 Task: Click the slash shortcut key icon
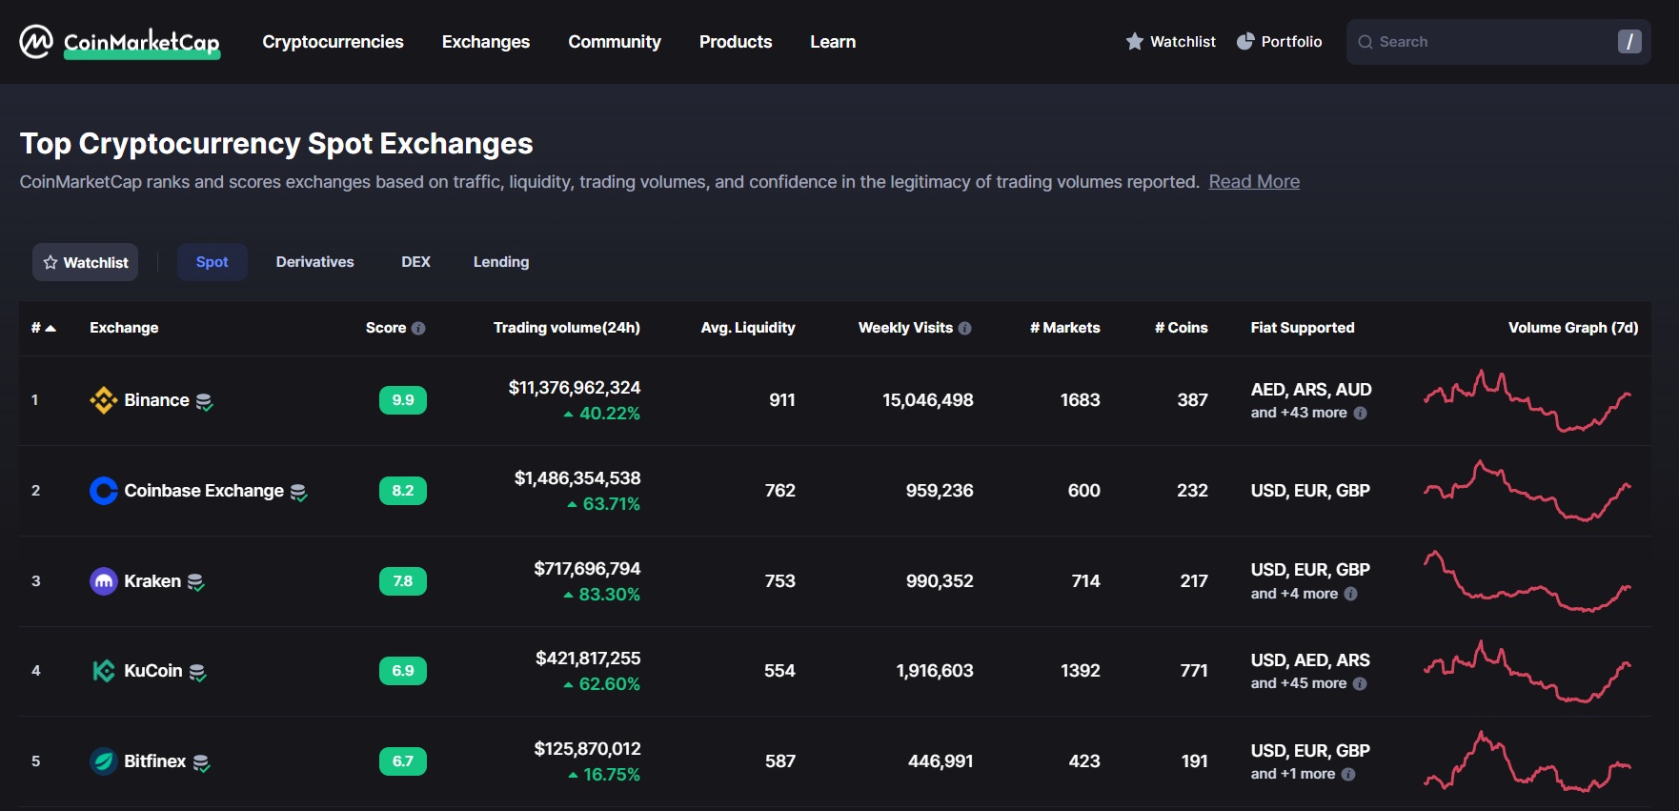coord(1629,42)
